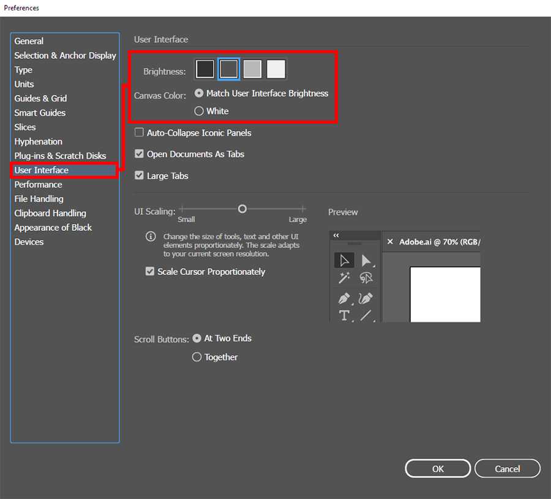Viewport: 551px width, 499px height.
Task: Select the Type tool icon
Action: [344, 316]
